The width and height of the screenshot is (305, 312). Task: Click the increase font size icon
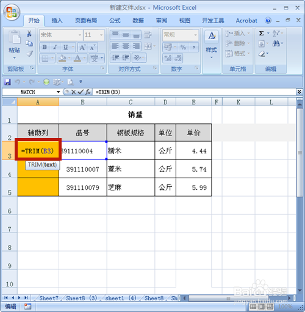pyautogui.click(x=82, y=48)
